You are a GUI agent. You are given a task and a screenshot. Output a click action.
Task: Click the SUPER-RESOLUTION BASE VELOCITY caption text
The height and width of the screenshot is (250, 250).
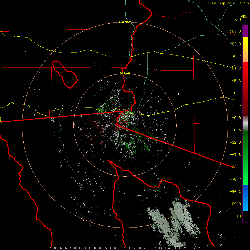[x=87, y=248]
